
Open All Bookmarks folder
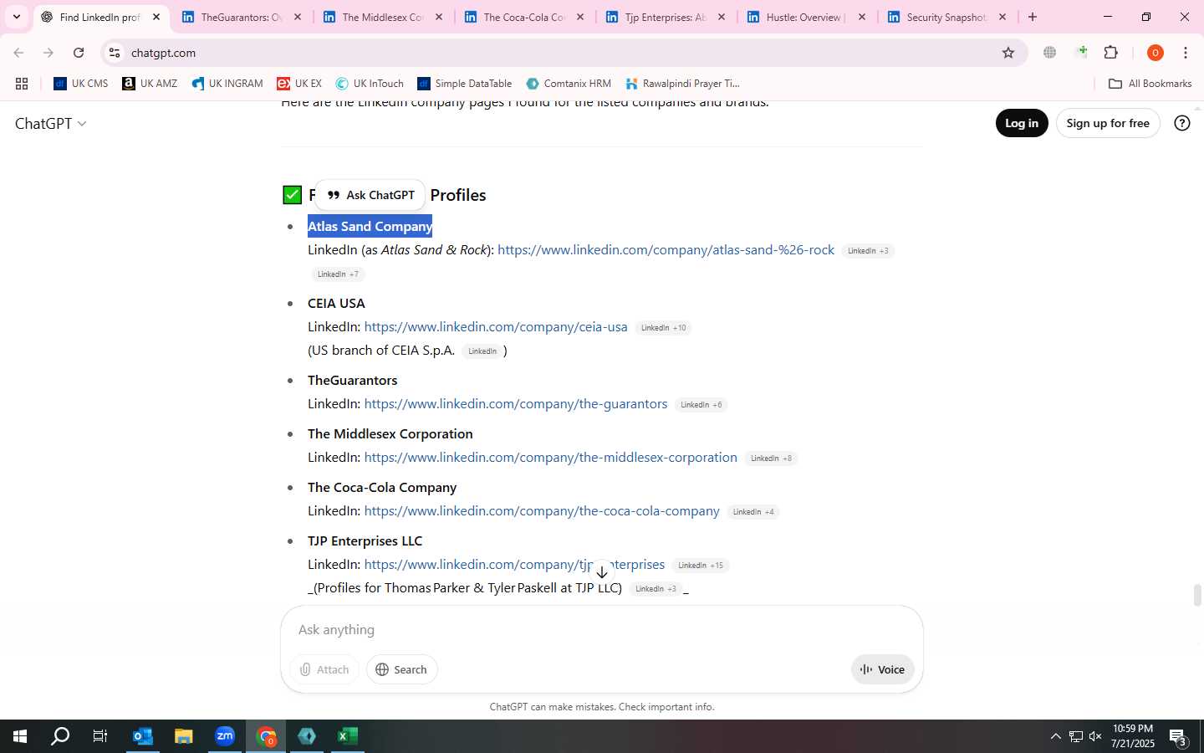pyautogui.click(x=1150, y=84)
